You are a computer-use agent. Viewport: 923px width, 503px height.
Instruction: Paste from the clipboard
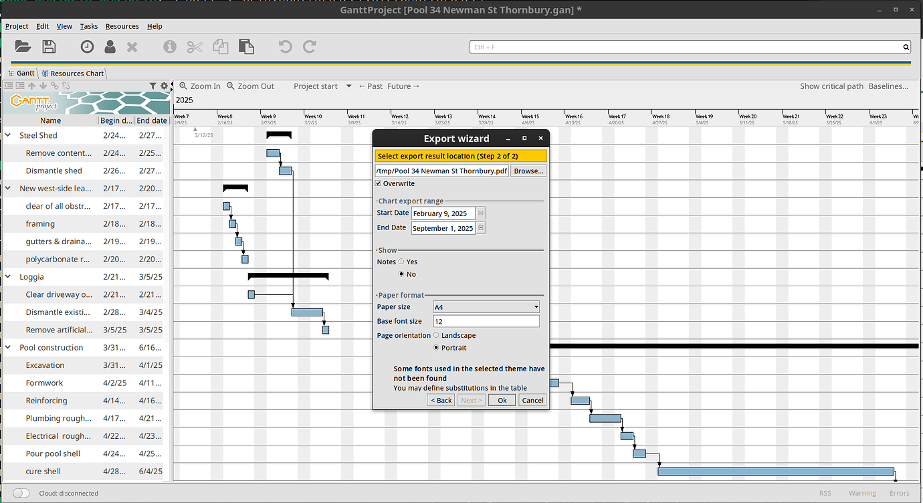(246, 46)
